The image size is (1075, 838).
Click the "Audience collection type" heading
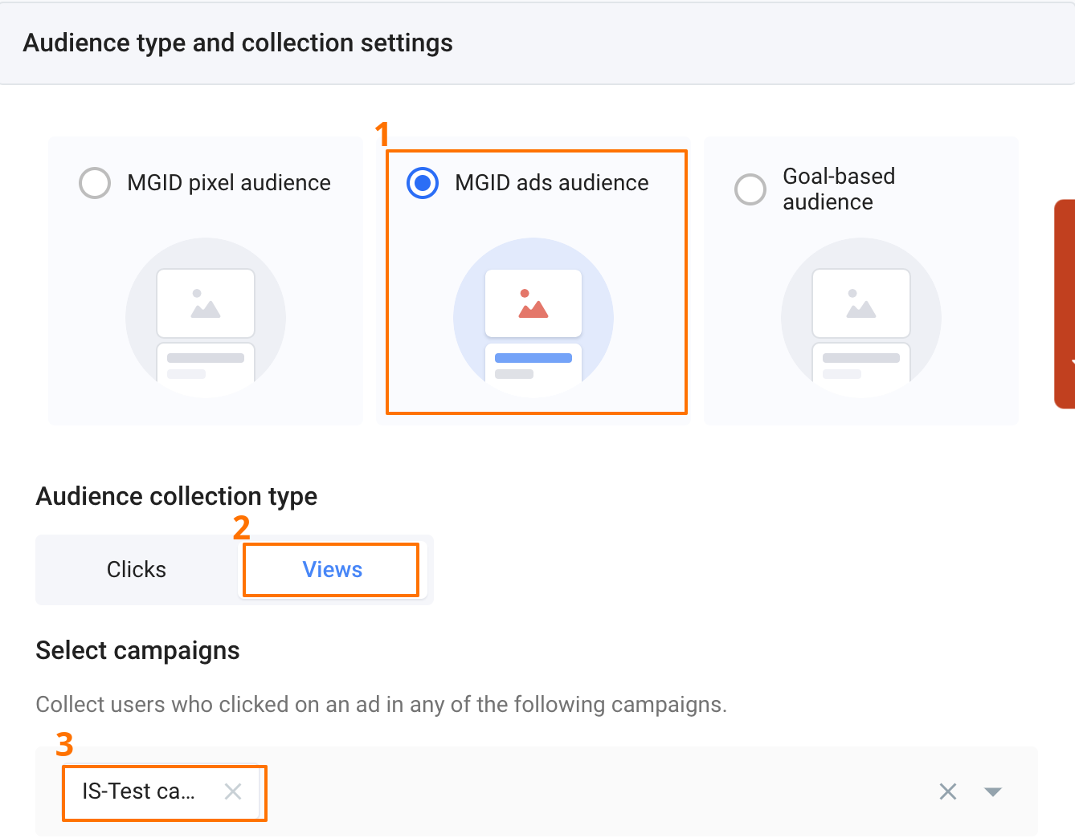coord(176,496)
